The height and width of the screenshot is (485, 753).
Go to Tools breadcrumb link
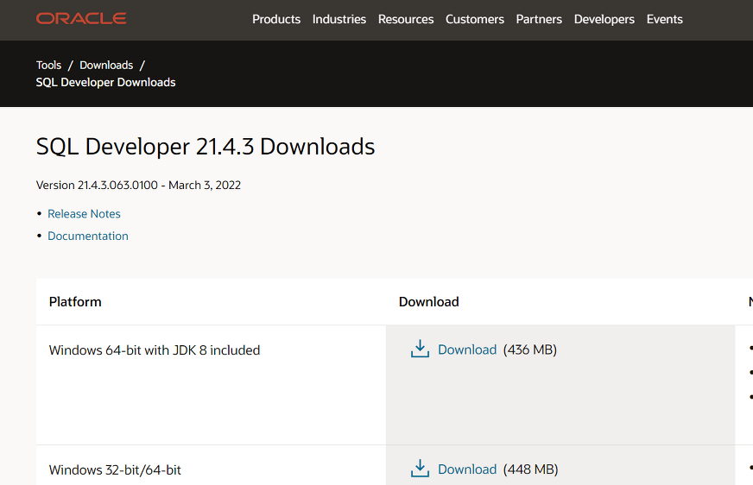(48, 66)
